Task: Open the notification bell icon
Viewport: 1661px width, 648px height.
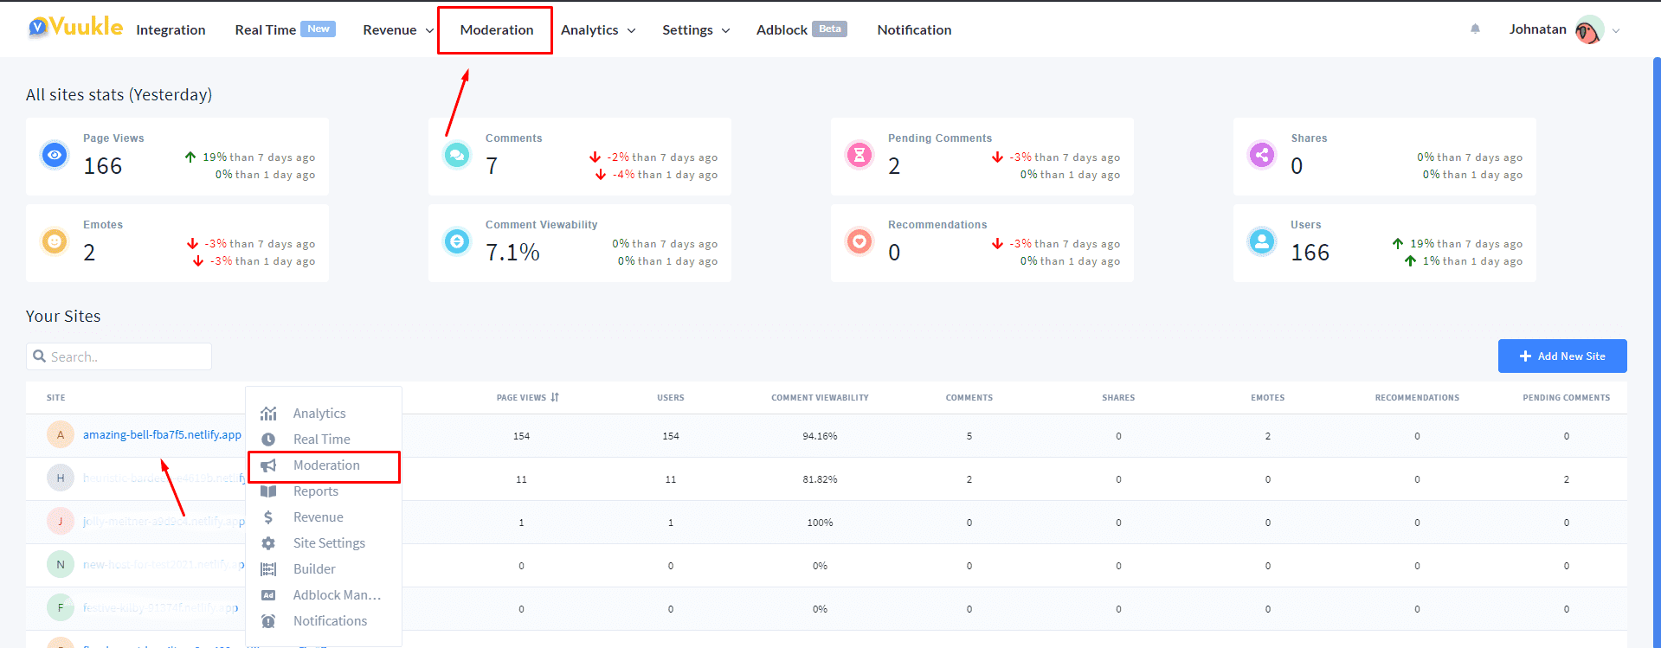Action: coord(1475,29)
